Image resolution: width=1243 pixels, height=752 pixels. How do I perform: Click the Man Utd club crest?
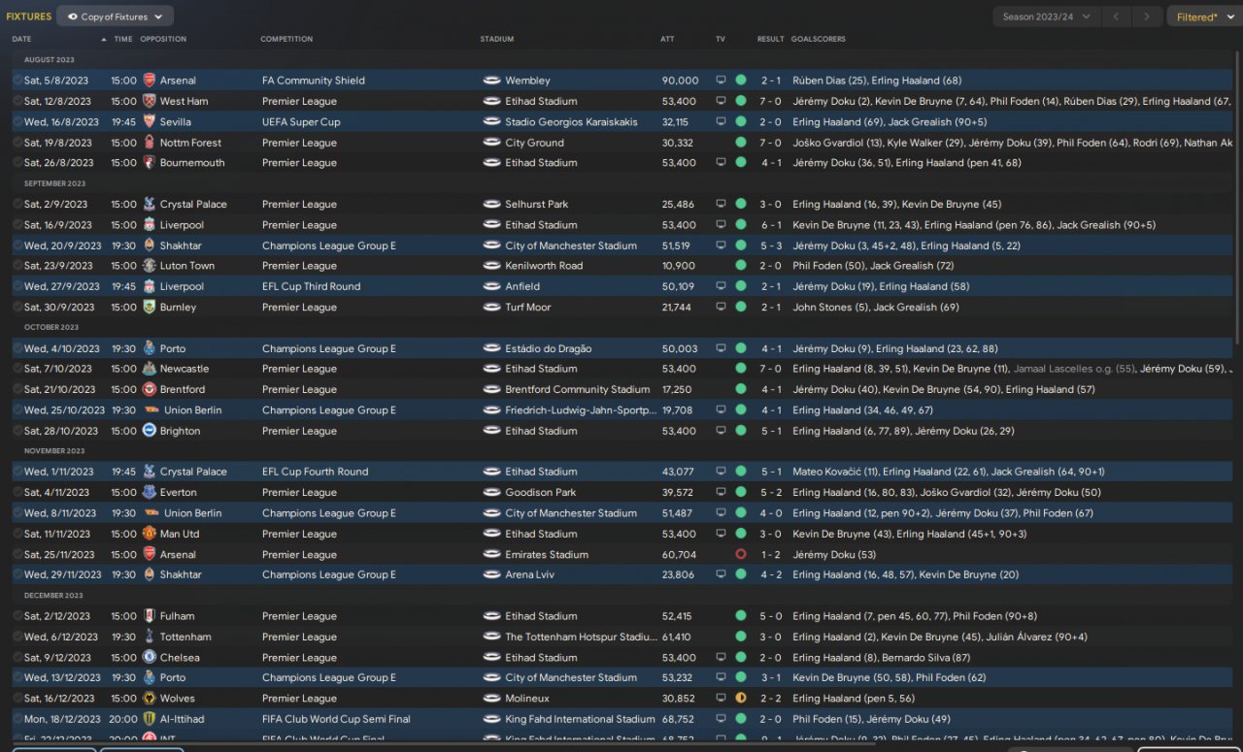click(149, 534)
